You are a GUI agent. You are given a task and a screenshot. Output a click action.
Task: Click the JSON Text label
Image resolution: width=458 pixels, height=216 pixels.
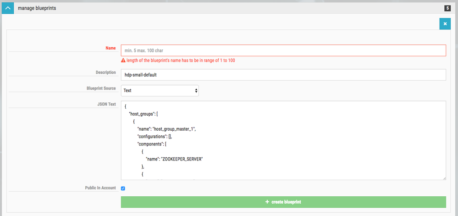click(107, 104)
